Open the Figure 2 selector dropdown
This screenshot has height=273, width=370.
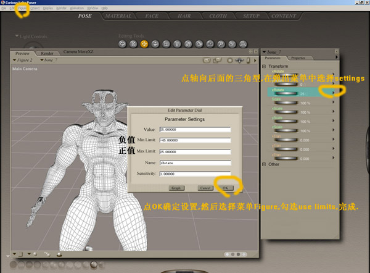click(25, 60)
